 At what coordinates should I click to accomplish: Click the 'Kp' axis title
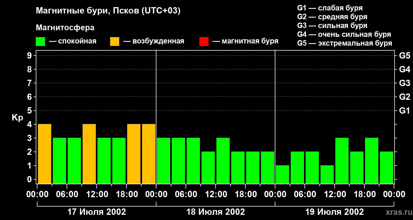click(17, 117)
